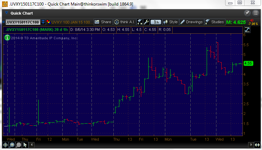Click the green info icon on chart
The width and height of the screenshot is (262, 150).
coord(6,37)
